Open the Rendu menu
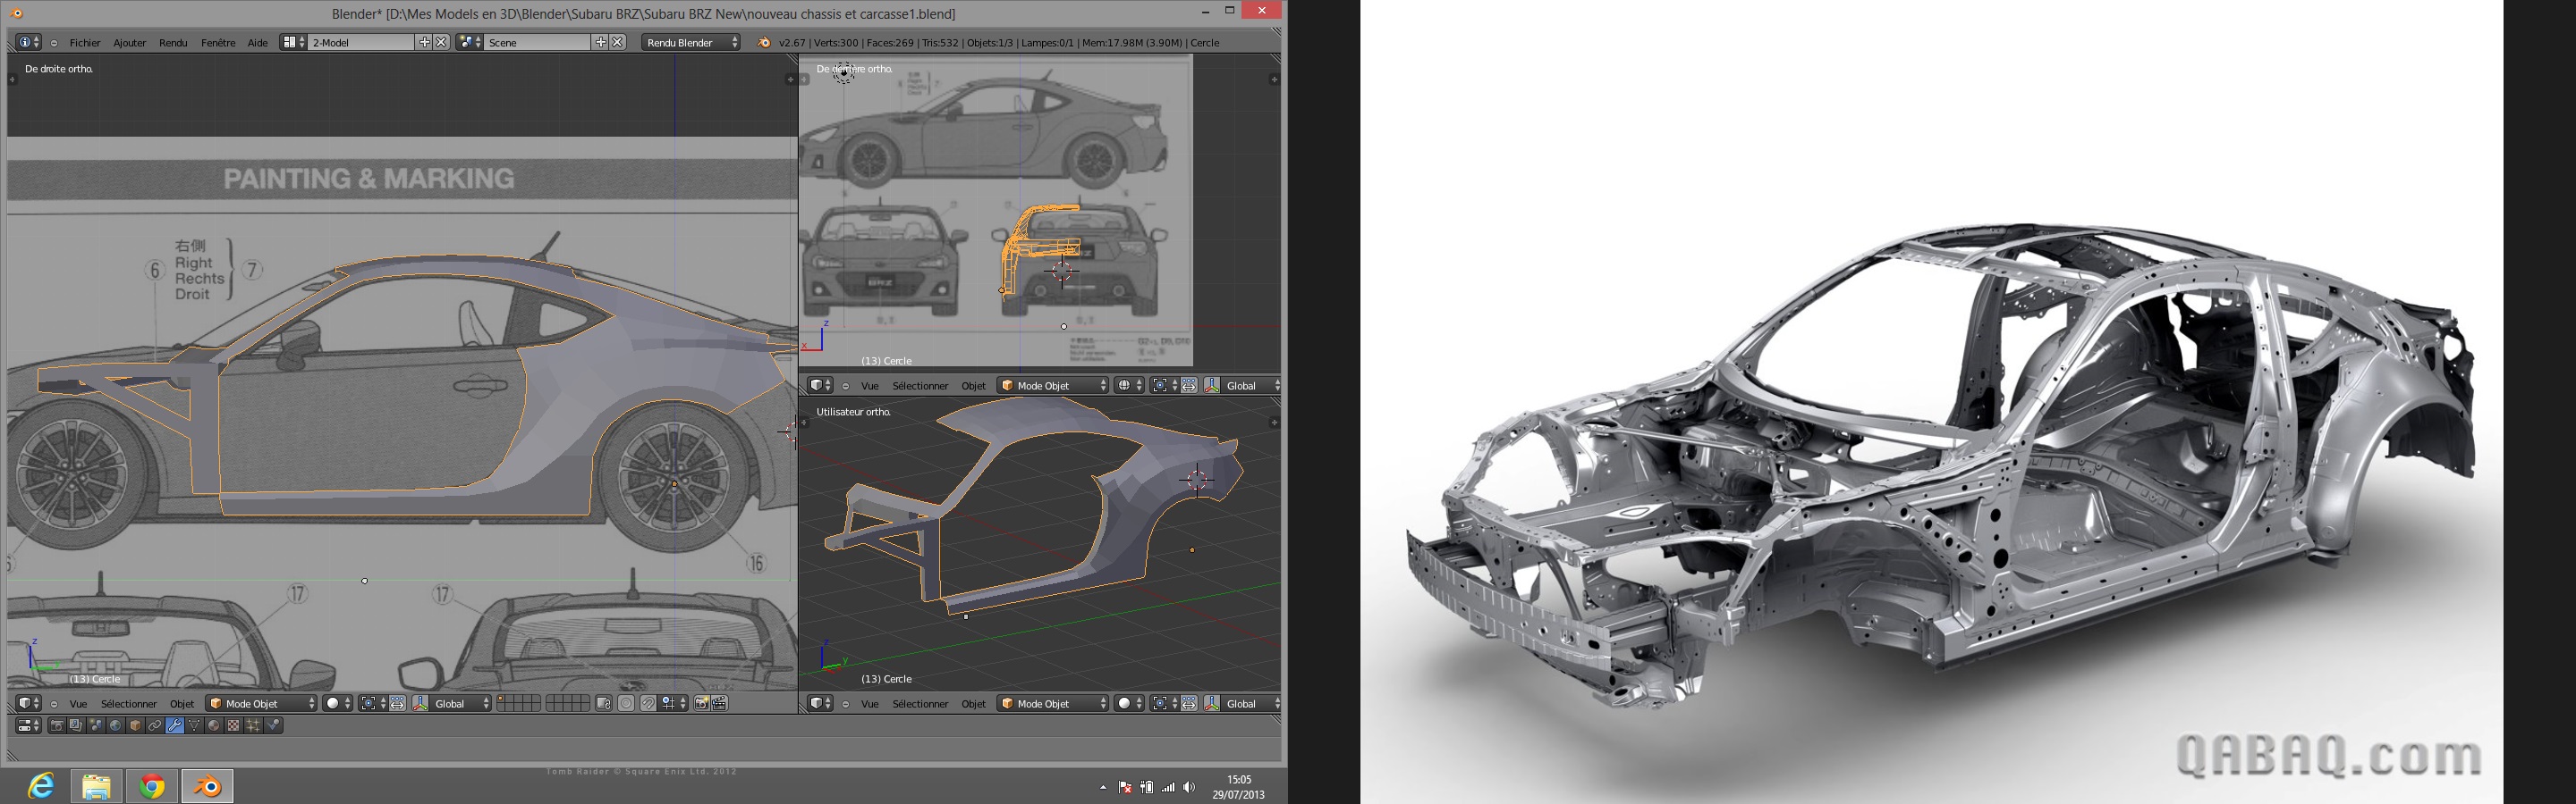2576x804 pixels. [x=173, y=43]
